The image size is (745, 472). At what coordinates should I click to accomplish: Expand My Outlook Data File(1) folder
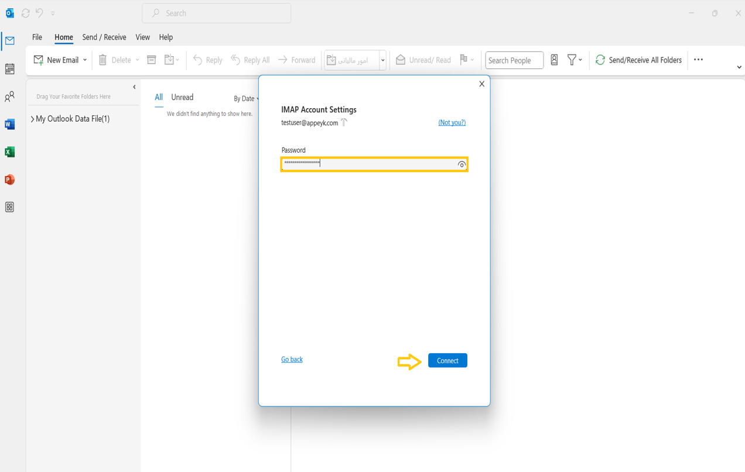click(x=32, y=119)
